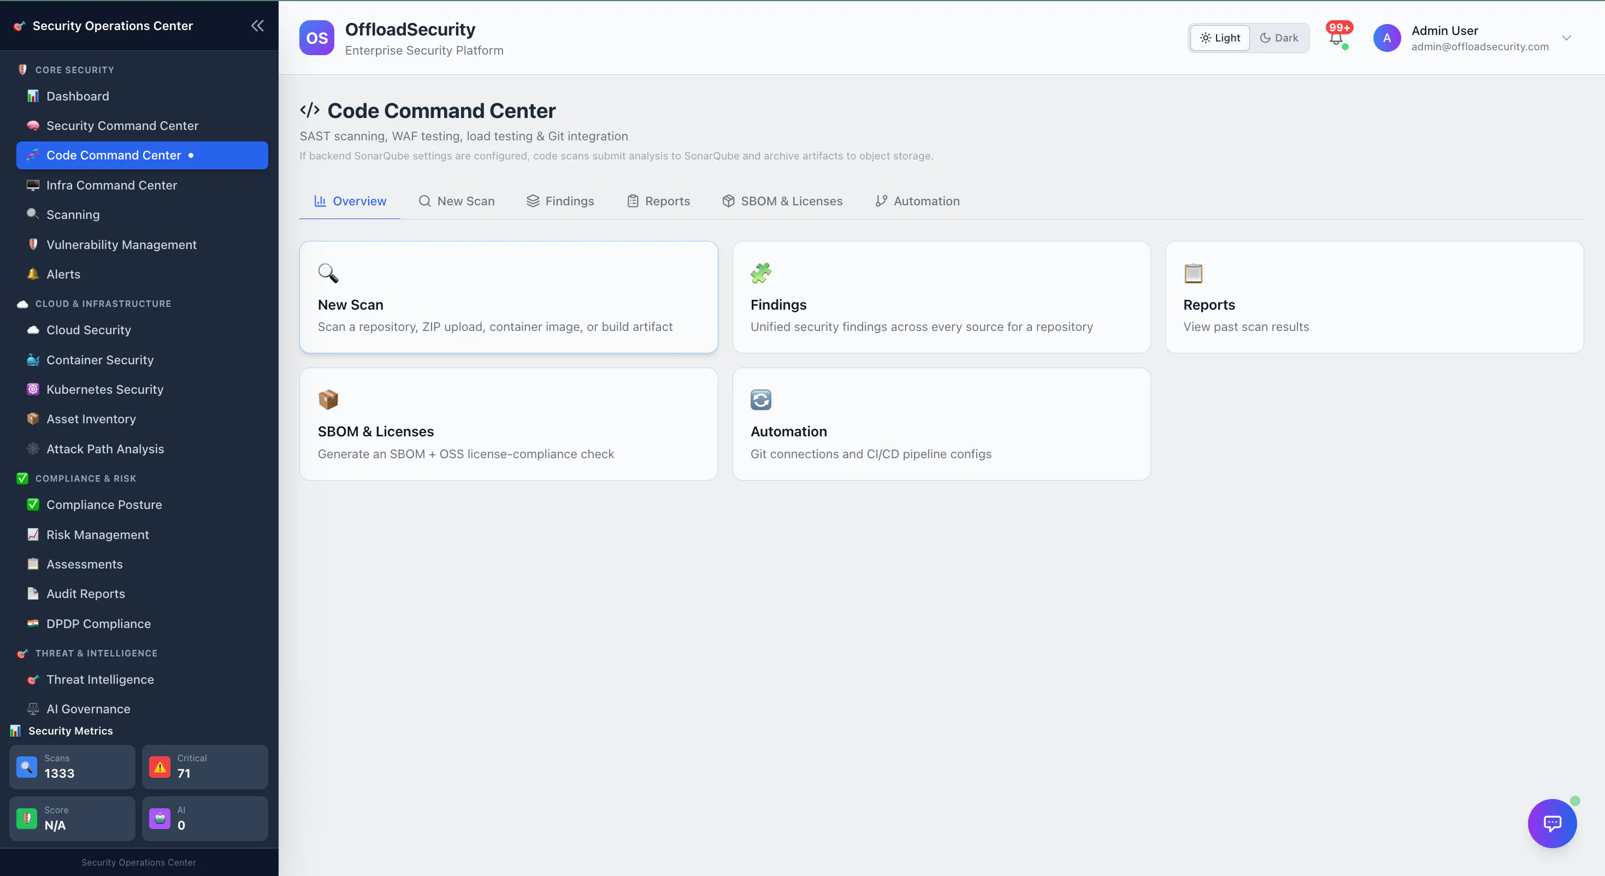Click Infra Command Center monitor icon

pyautogui.click(x=33, y=185)
